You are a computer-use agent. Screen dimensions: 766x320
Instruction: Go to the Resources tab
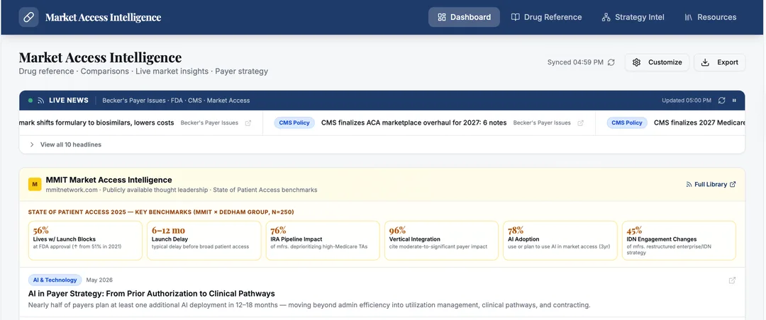[711, 17]
